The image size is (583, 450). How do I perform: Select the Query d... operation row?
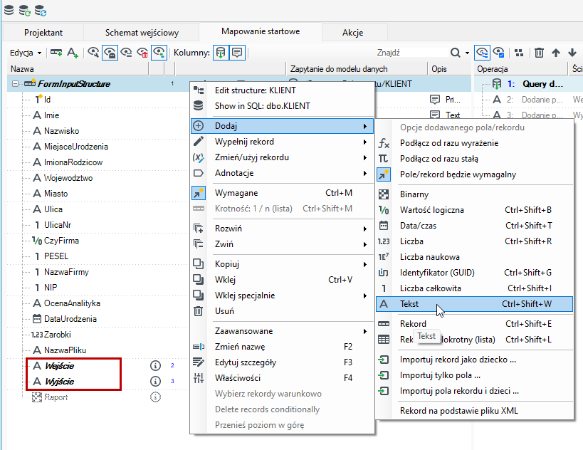tap(528, 84)
